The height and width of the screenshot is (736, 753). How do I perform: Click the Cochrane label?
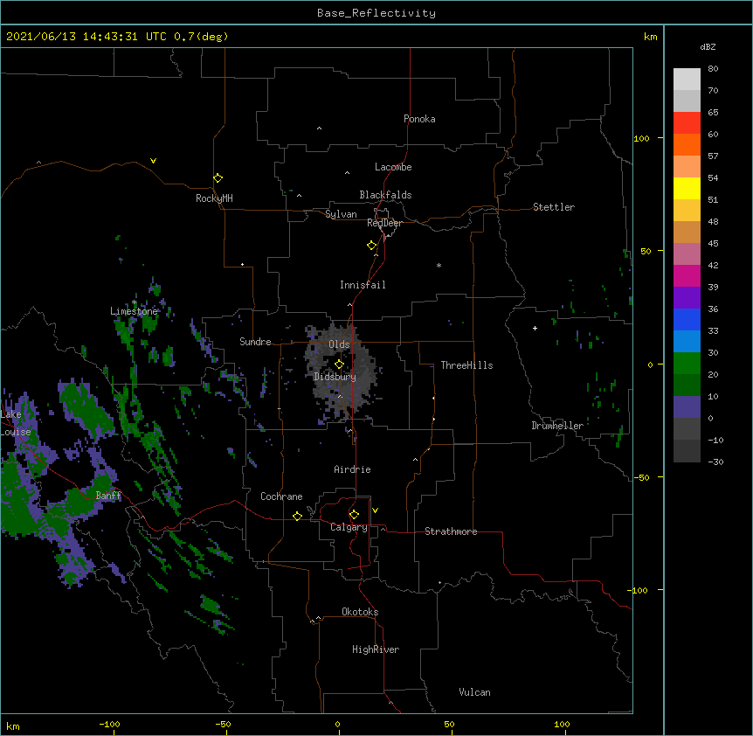(281, 496)
